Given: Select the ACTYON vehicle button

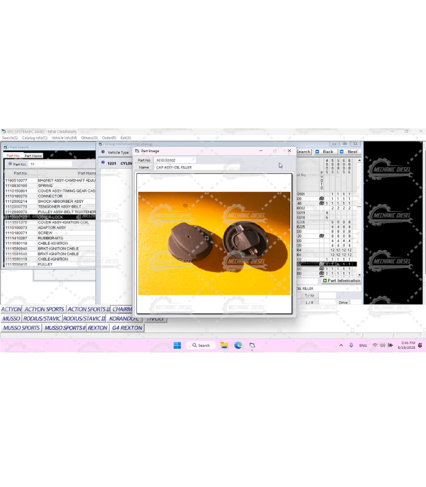Looking at the screenshot, I should pyautogui.click(x=12, y=309).
